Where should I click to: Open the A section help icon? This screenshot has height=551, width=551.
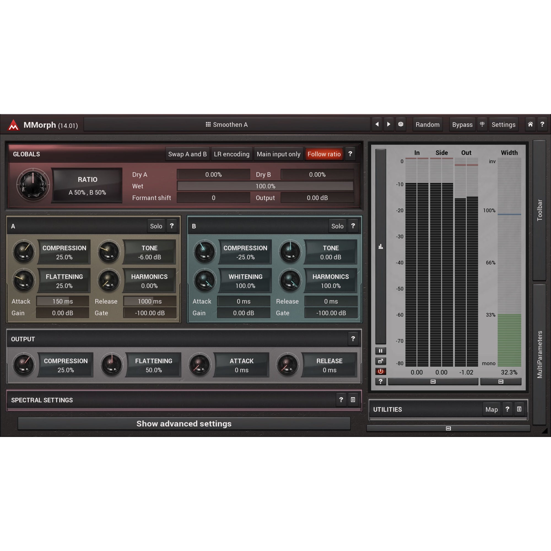coord(172,226)
